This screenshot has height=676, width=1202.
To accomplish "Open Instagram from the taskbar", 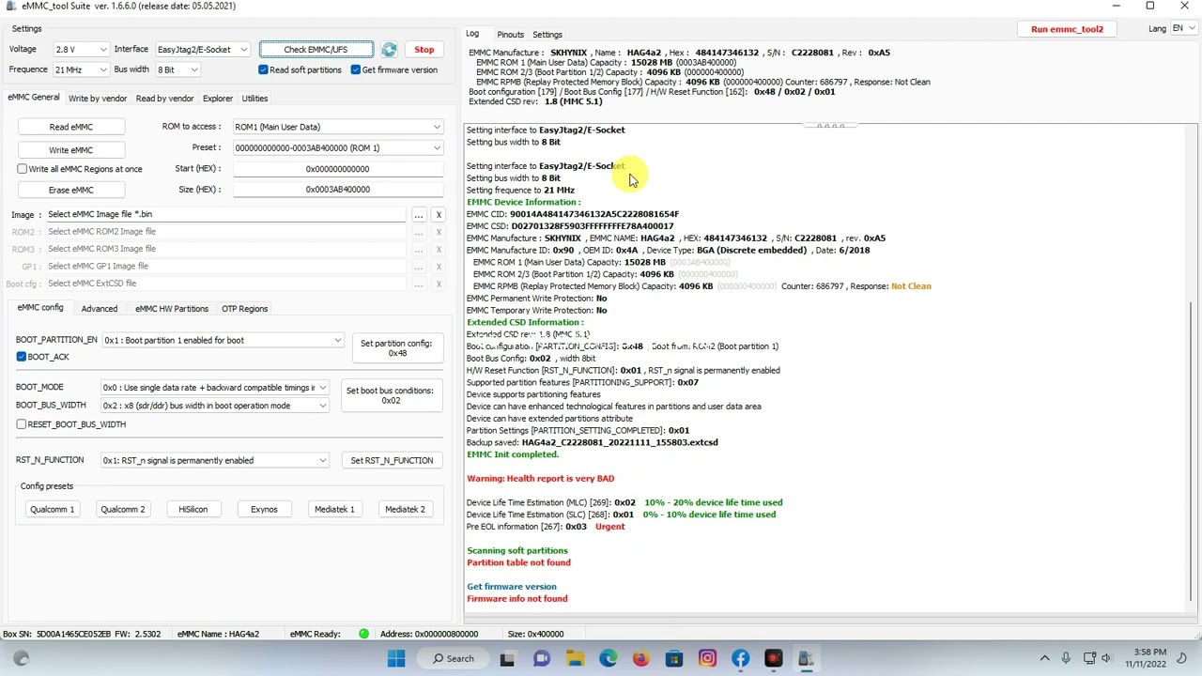I will pos(707,658).
